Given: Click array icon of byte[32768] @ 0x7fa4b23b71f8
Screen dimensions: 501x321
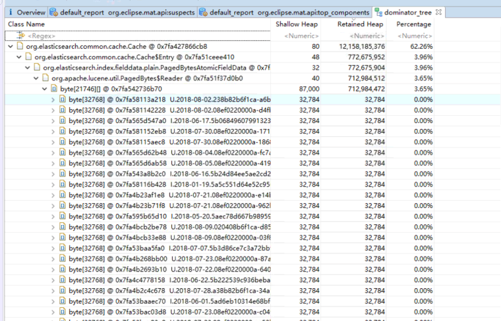Looking at the screenshot, I should click(x=63, y=206).
